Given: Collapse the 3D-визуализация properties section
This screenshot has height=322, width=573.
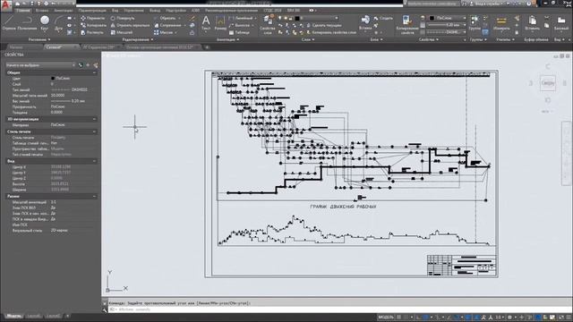Looking at the screenshot, I should pyautogui.click(x=94, y=119).
